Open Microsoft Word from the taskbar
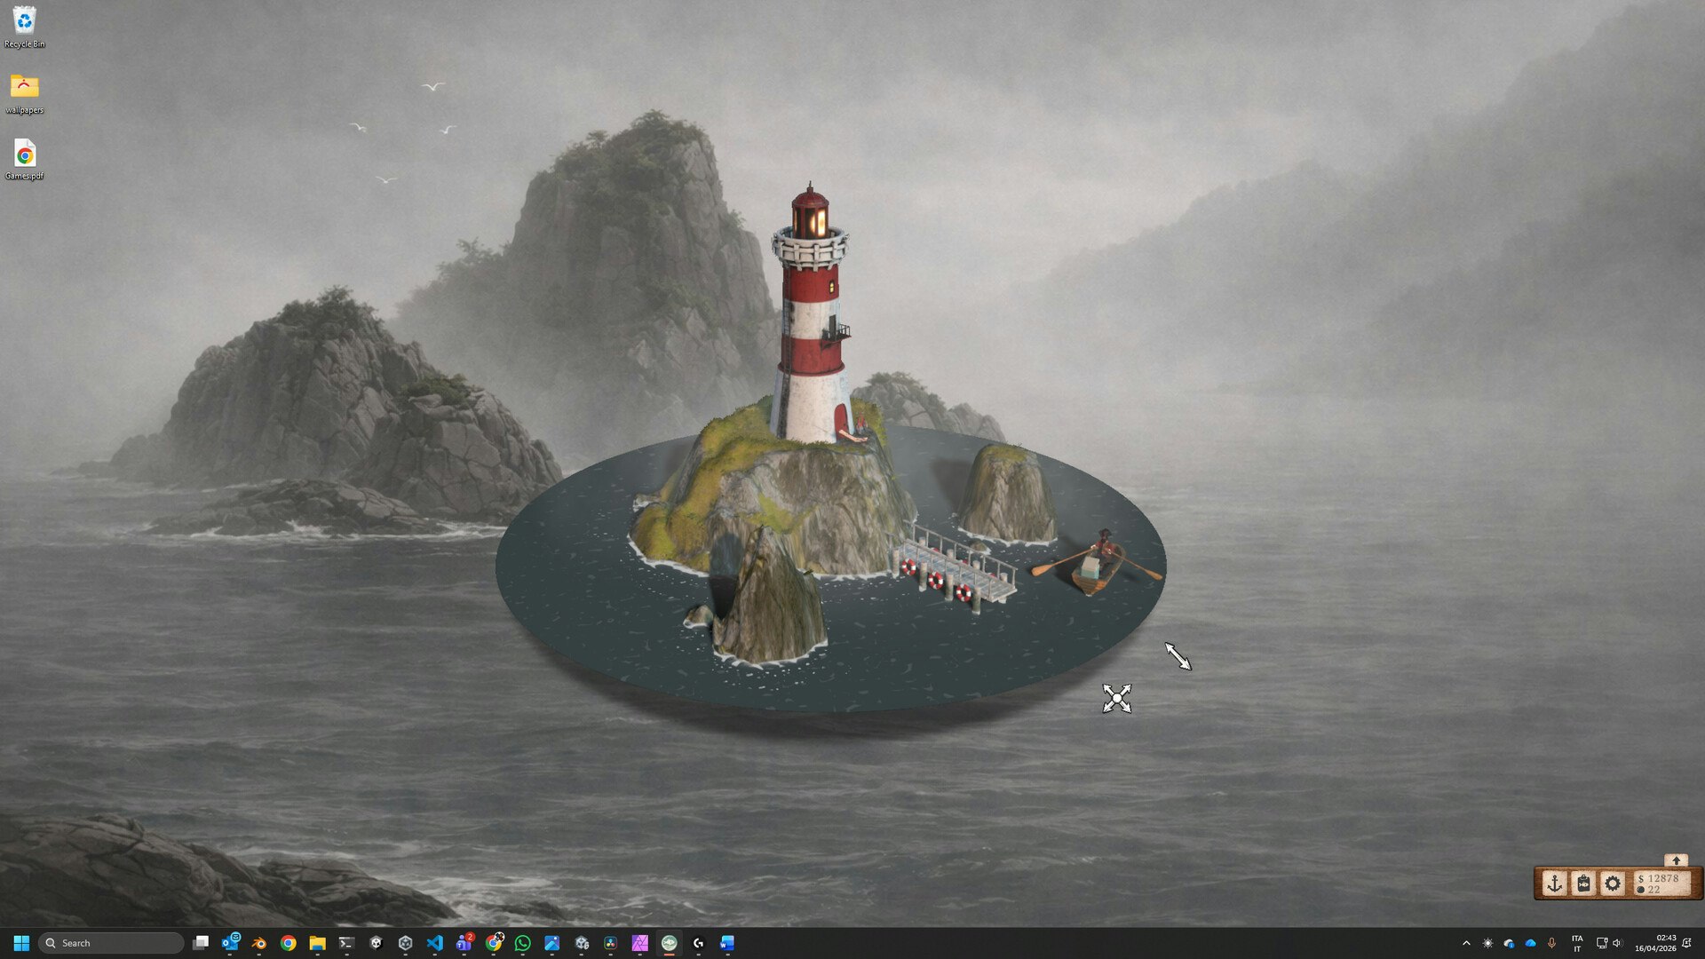 (727, 943)
